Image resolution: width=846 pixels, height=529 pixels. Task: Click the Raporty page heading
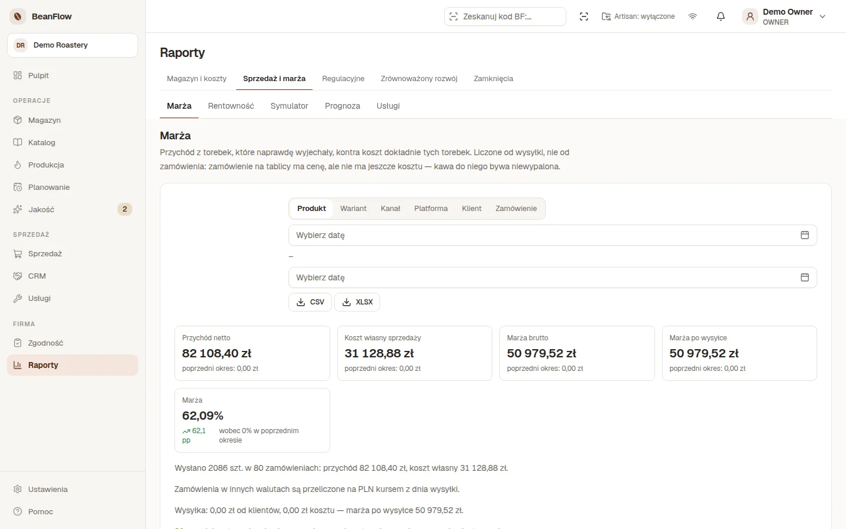[182, 52]
